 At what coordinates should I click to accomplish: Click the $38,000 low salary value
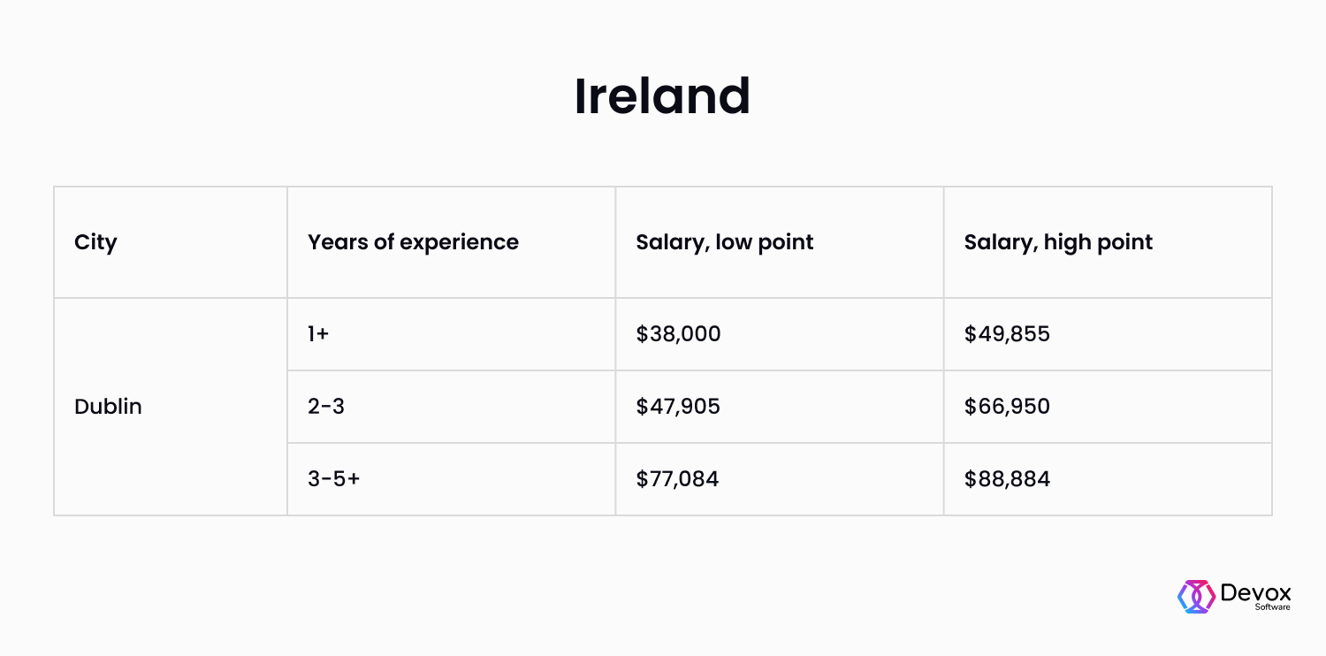678,334
